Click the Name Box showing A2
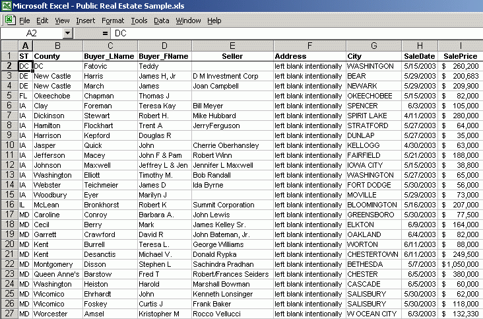 pos(32,33)
